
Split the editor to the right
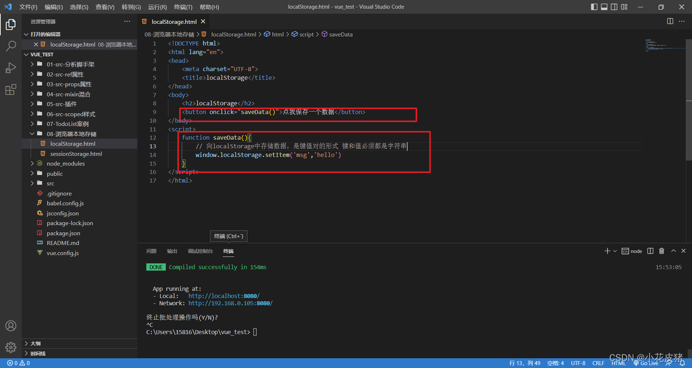670,21
